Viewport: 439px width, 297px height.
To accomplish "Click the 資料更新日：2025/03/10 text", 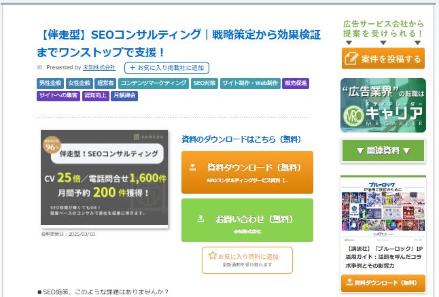I will (68, 234).
